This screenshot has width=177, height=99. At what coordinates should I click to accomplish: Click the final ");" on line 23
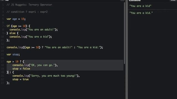(8, 83)
